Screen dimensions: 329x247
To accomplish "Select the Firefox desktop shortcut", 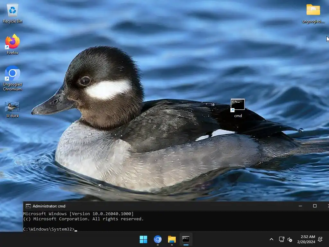I will (x=13, y=44).
